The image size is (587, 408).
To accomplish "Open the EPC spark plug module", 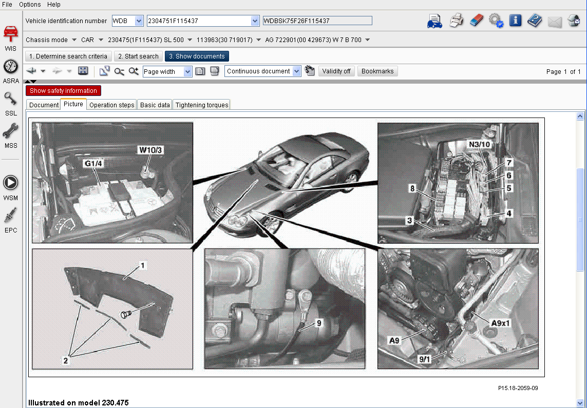I will click(x=10, y=221).
